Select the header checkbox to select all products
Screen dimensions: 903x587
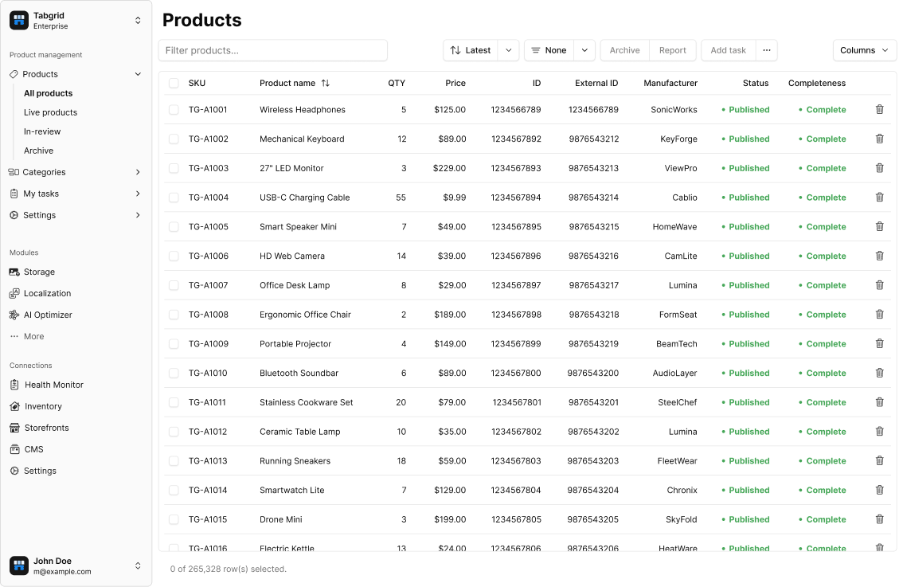tap(174, 83)
